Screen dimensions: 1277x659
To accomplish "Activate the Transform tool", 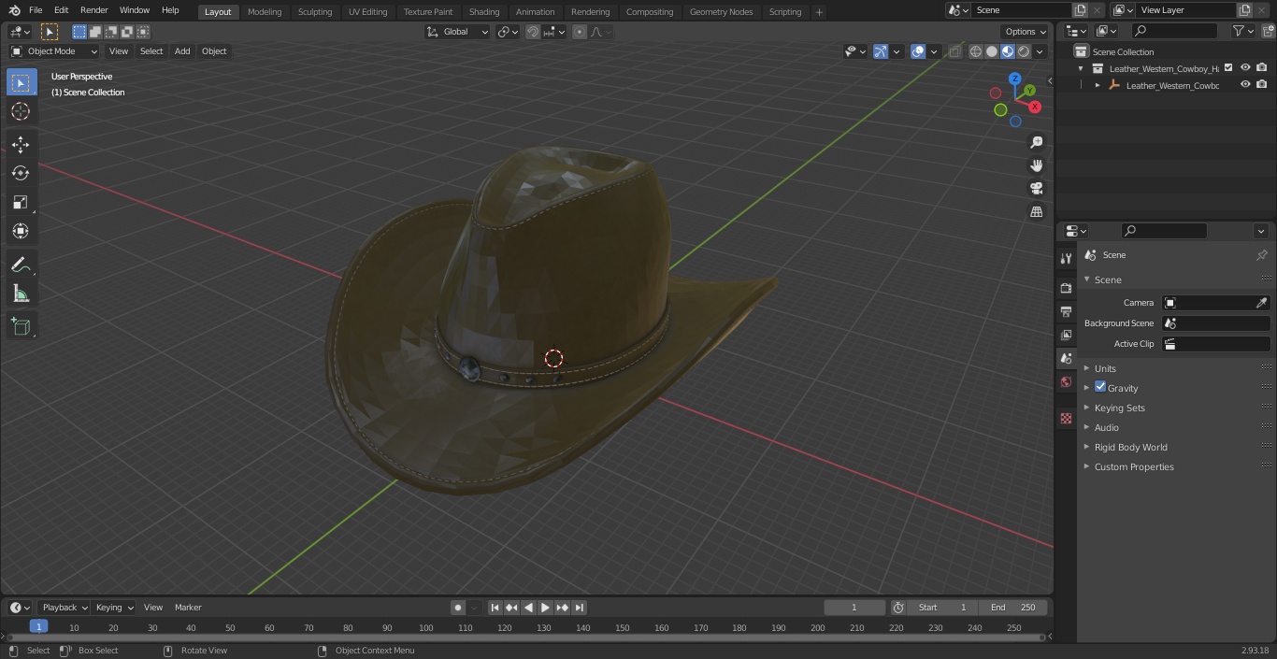I will [21, 231].
